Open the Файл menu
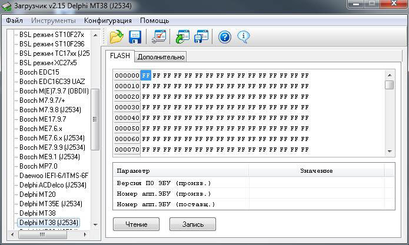Image resolution: width=409 pixels, height=245 pixels. [15, 21]
